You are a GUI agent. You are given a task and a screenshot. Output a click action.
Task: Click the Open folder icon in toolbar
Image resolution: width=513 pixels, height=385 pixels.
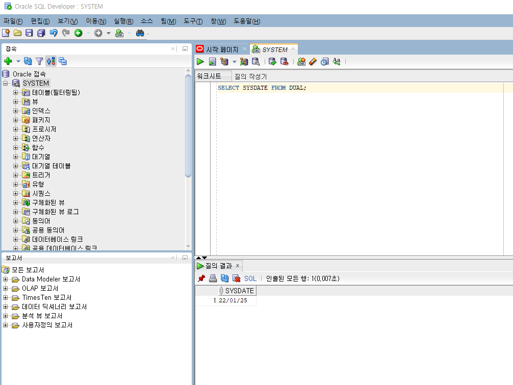18,33
